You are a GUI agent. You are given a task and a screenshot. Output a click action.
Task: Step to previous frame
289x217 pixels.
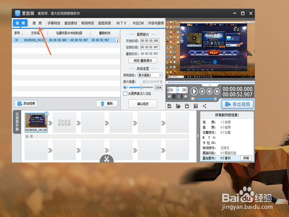210,91
